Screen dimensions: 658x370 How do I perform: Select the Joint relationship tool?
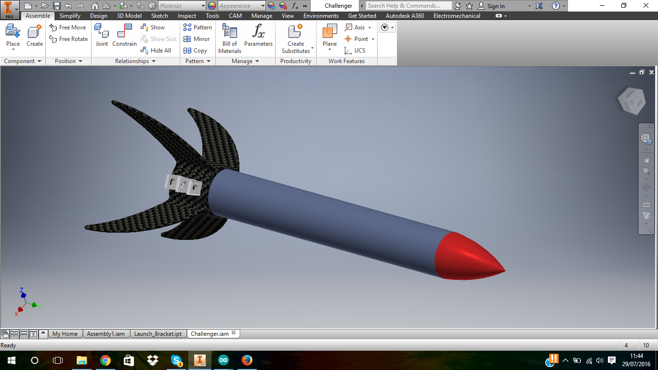pyautogui.click(x=102, y=32)
